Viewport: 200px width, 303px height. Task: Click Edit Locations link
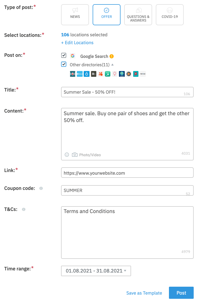77,43
